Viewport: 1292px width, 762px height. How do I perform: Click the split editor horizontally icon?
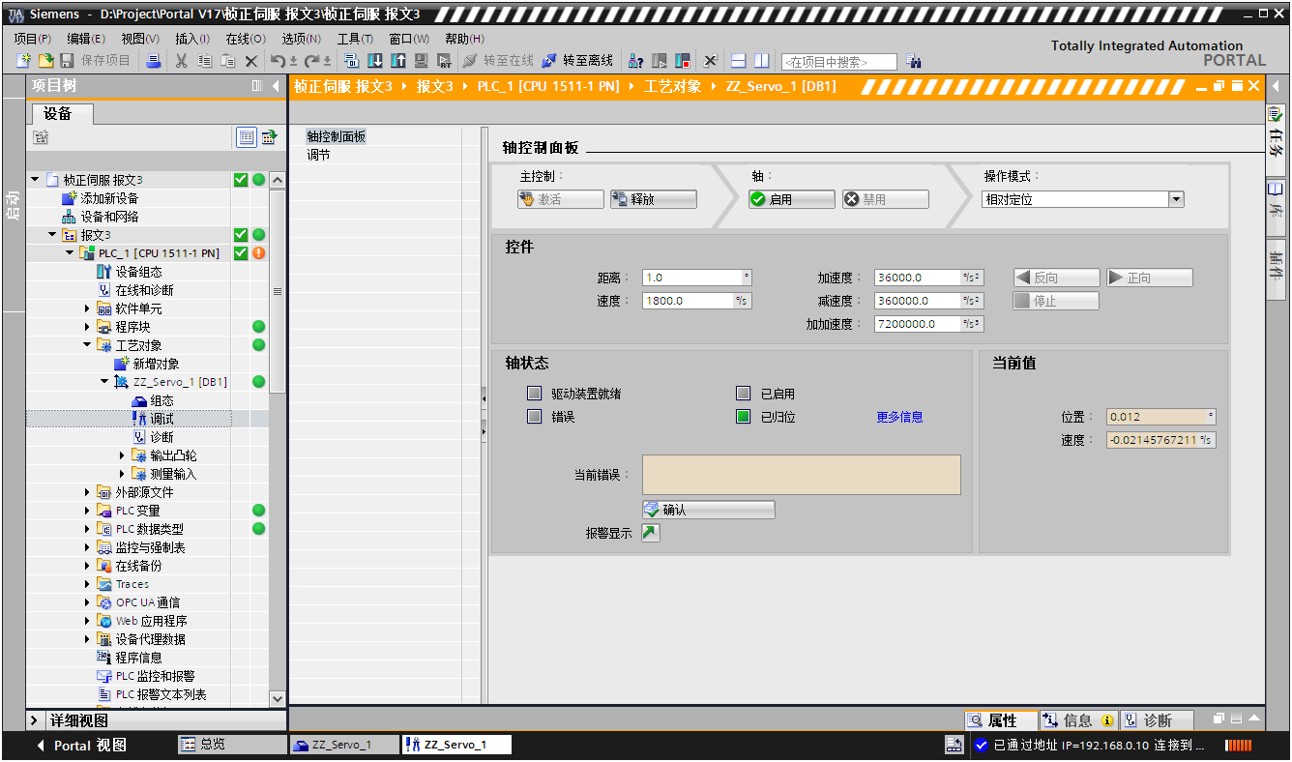(739, 61)
